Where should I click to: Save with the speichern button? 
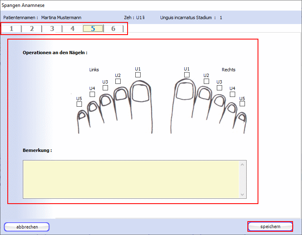click(x=270, y=226)
